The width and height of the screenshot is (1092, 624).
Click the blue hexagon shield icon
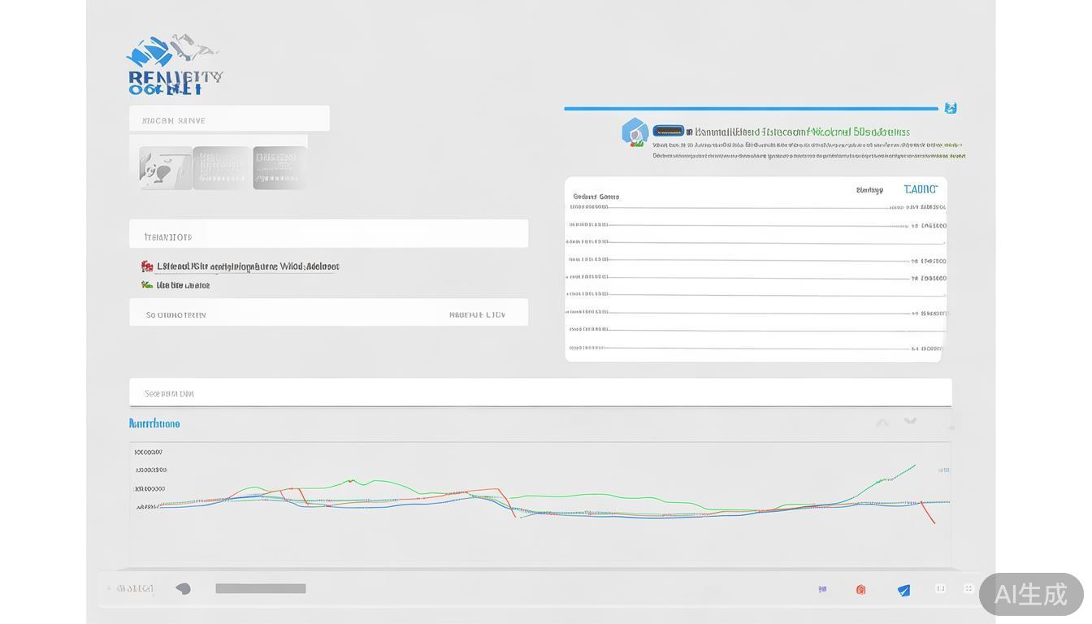click(x=635, y=132)
